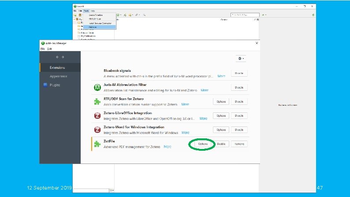Click add item by identifier wand icon
This screenshot has width=350, height=197.
coord(125,15)
